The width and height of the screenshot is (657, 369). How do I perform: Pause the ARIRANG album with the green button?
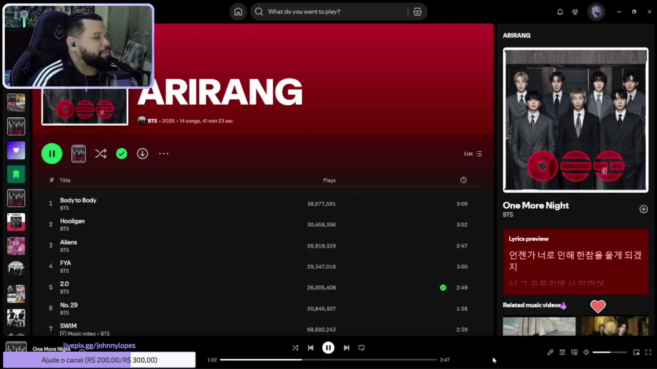click(x=52, y=154)
